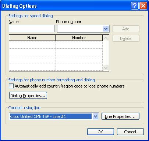
Task: Confirm with the OK button
Action: [x=100, y=131]
